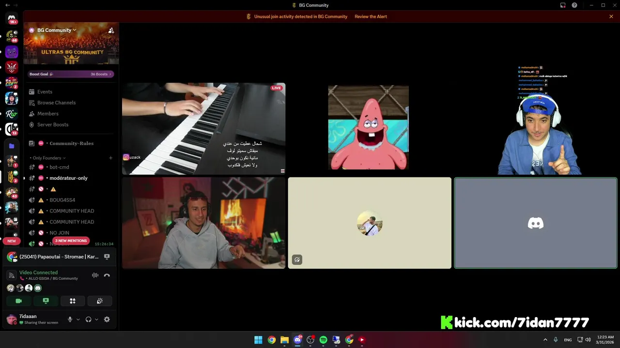Image resolution: width=620 pixels, height=348 pixels.
Task: Focus the fireplace webcam tile
Action: click(x=203, y=223)
